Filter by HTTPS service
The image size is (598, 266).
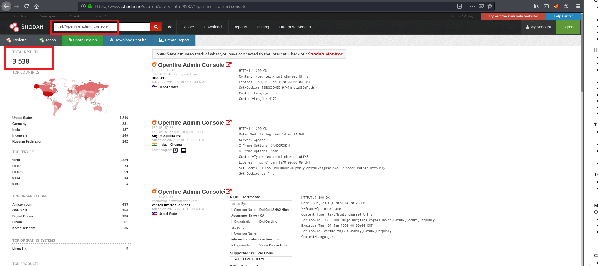point(17,172)
